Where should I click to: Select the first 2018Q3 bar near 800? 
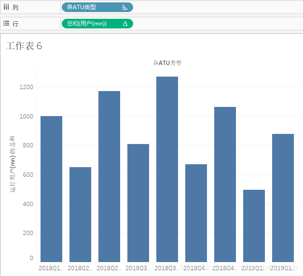coord(138,203)
